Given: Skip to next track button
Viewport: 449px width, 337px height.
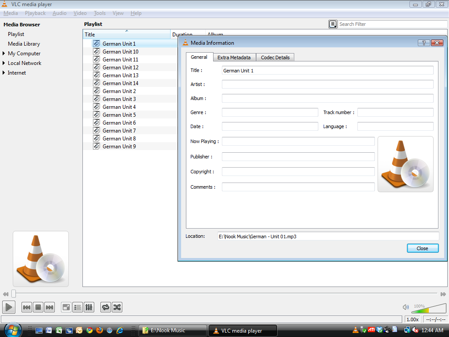Looking at the screenshot, I should (50, 307).
